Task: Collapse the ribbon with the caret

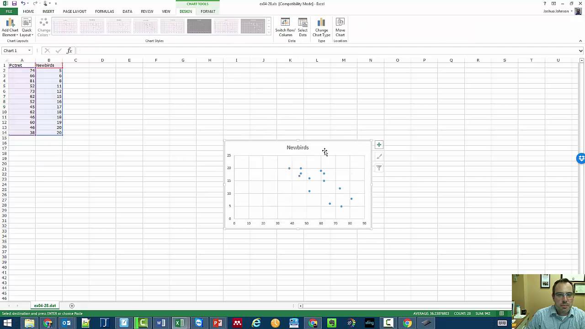Action: 580,41
